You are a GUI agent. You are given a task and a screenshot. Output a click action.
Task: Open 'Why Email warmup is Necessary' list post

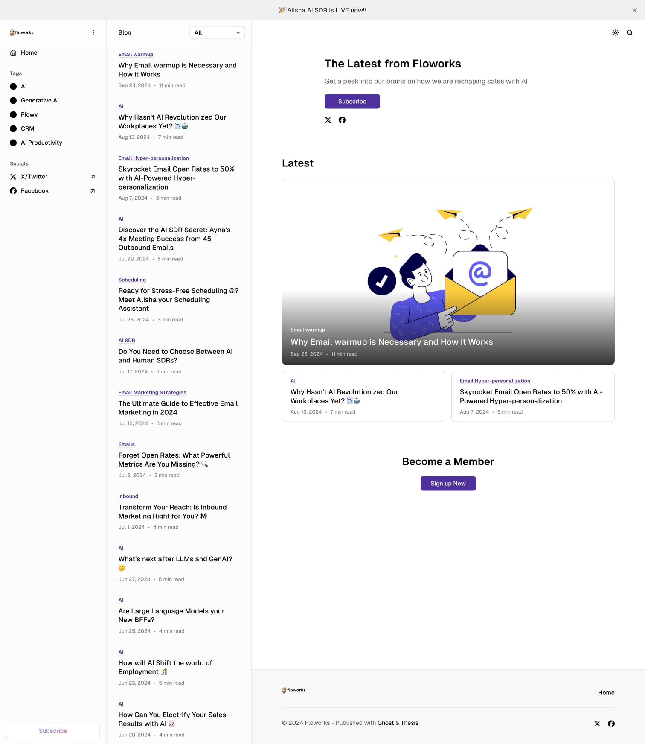coord(178,70)
